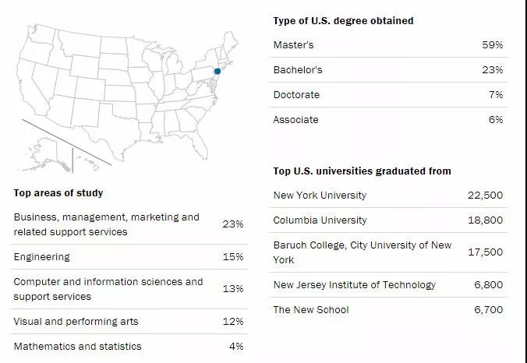Click the Mathematics and statistics row
The height and width of the screenshot is (363, 527).
coord(129,347)
